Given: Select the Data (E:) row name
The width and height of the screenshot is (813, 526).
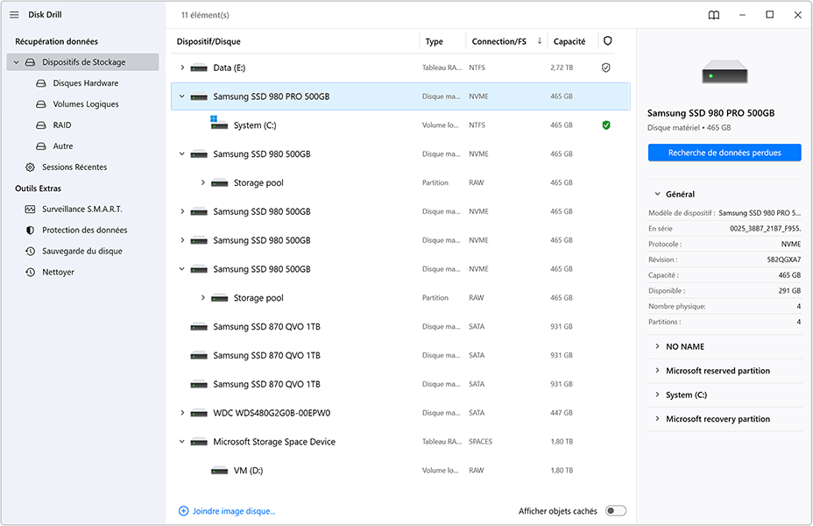Looking at the screenshot, I should click(x=230, y=68).
